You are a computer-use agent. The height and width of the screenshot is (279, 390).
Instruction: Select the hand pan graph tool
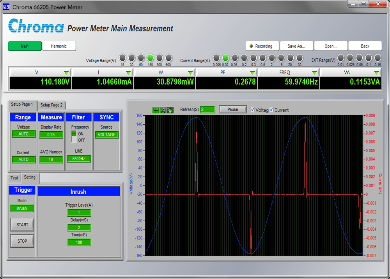pyautogui.click(x=170, y=110)
